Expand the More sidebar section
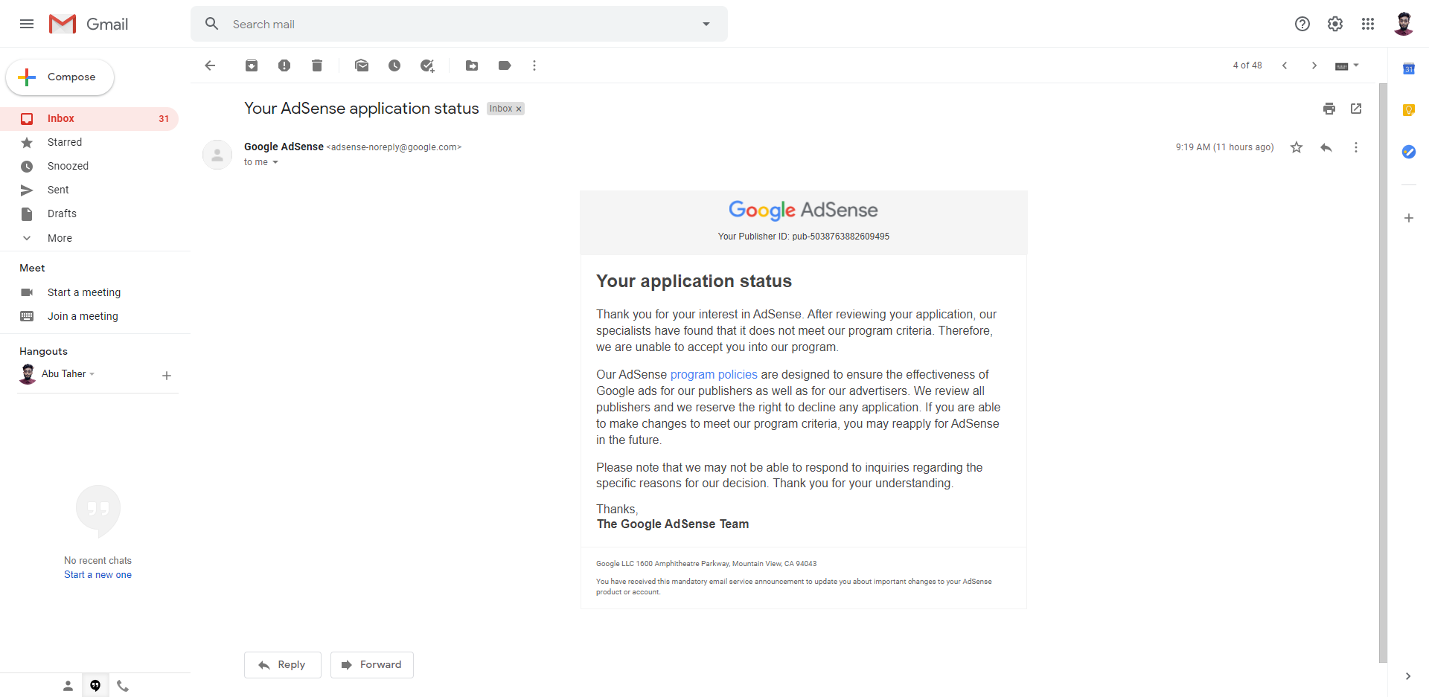Screen dimensions: 1429x697 point(60,238)
